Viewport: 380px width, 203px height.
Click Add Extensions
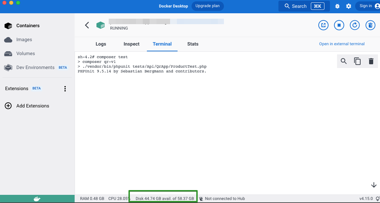coord(33,106)
